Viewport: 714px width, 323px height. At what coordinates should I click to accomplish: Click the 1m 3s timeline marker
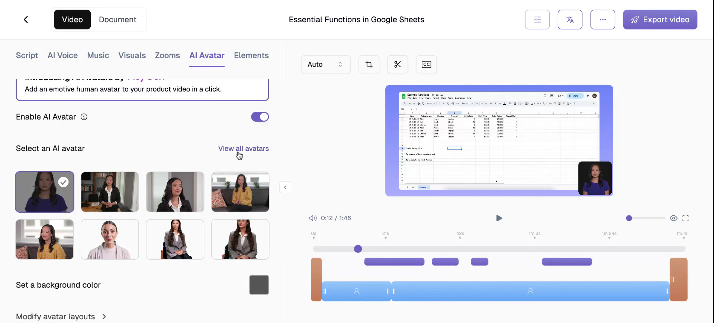[x=535, y=234]
